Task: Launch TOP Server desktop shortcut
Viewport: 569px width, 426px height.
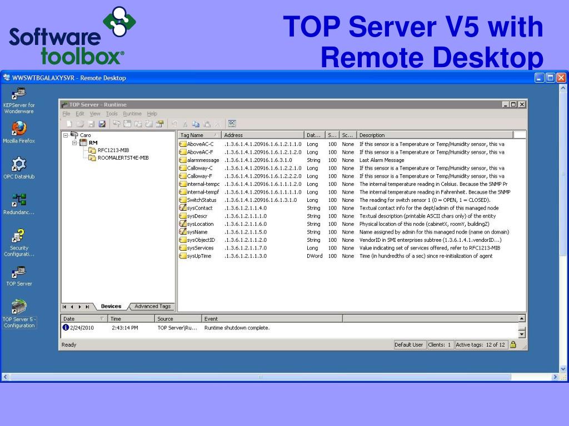Action: pos(19,276)
